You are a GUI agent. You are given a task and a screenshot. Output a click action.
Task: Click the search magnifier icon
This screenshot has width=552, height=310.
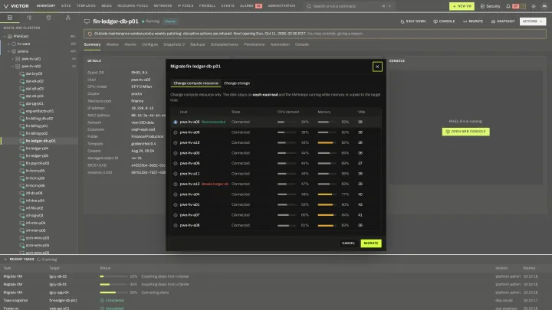[x=309, y=6]
